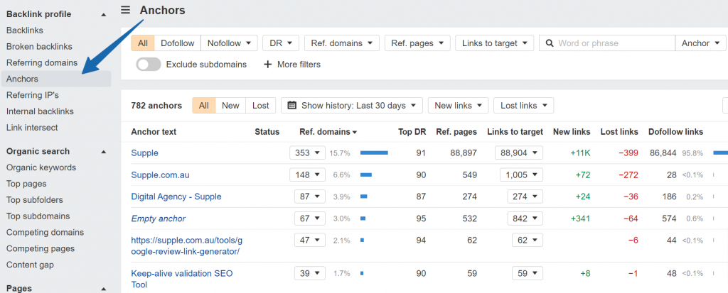728x293 pixels.
Task: Sort by Ref. pages column header
Action: click(x=456, y=132)
